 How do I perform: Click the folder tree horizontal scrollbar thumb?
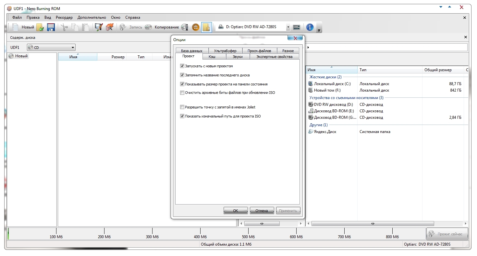(x=262, y=223)
